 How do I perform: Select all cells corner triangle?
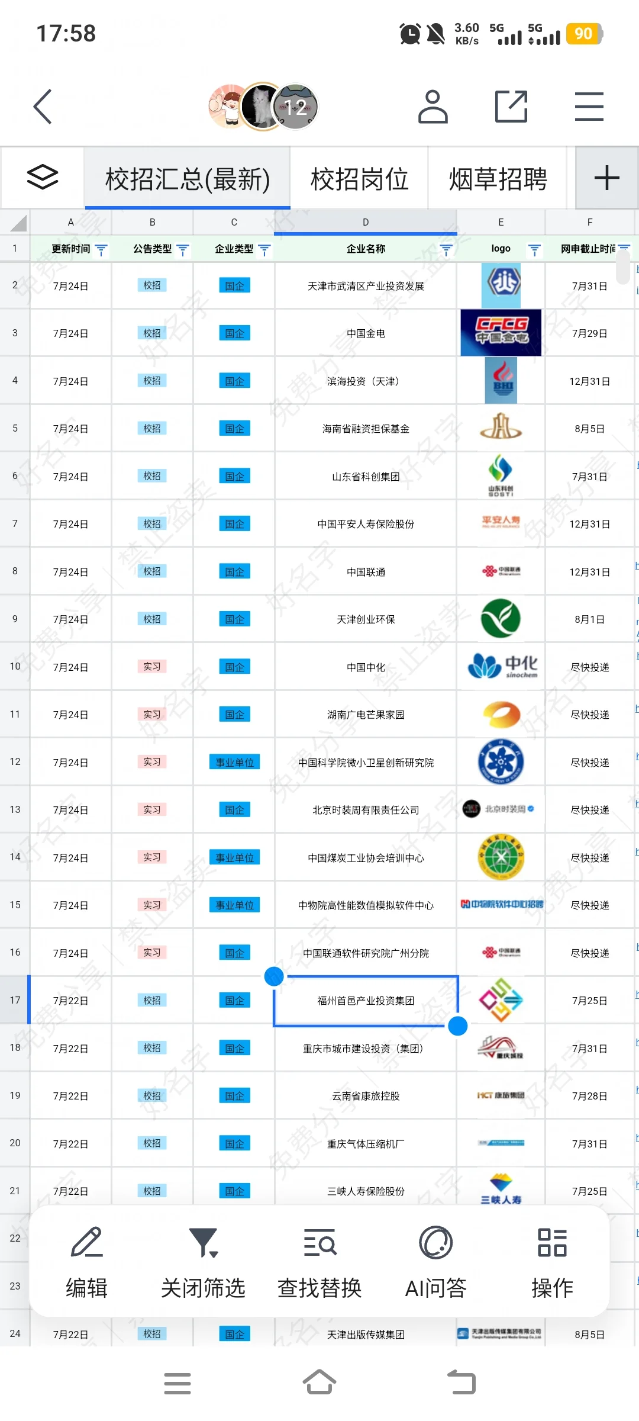click(18, 223)
